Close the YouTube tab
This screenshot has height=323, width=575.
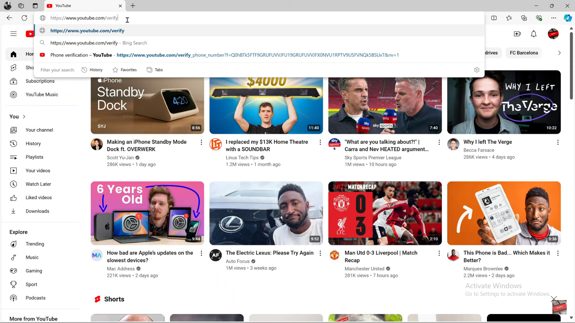point(120,6)
